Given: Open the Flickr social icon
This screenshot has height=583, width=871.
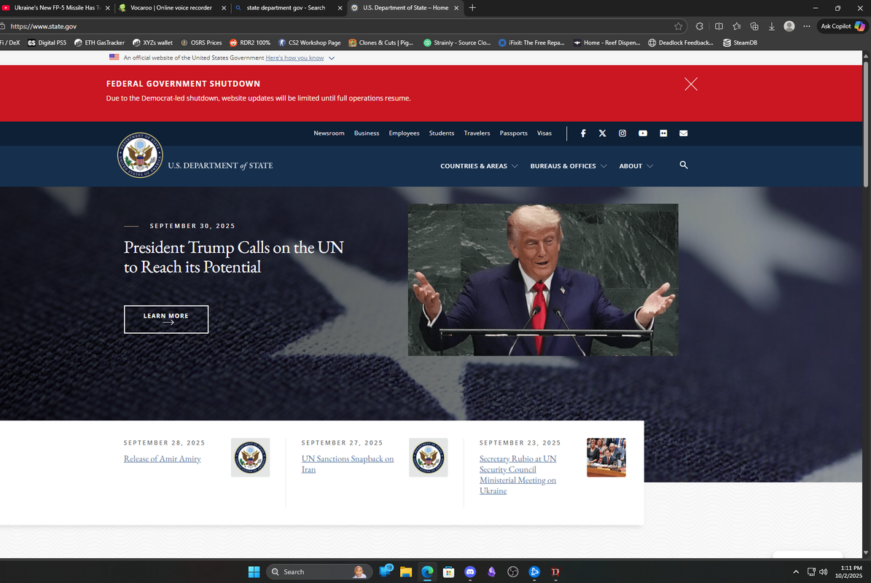Looking at the screenshot, I should tap(663, 133).
